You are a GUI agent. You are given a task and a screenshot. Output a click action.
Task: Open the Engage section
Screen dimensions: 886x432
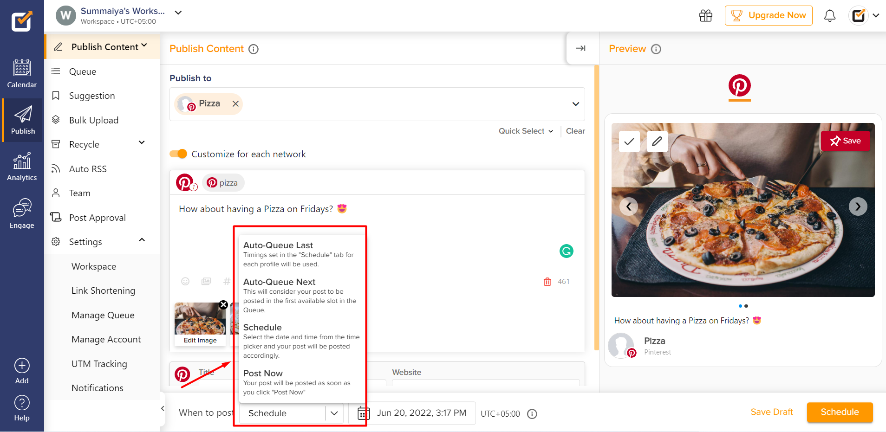point(22,213)
